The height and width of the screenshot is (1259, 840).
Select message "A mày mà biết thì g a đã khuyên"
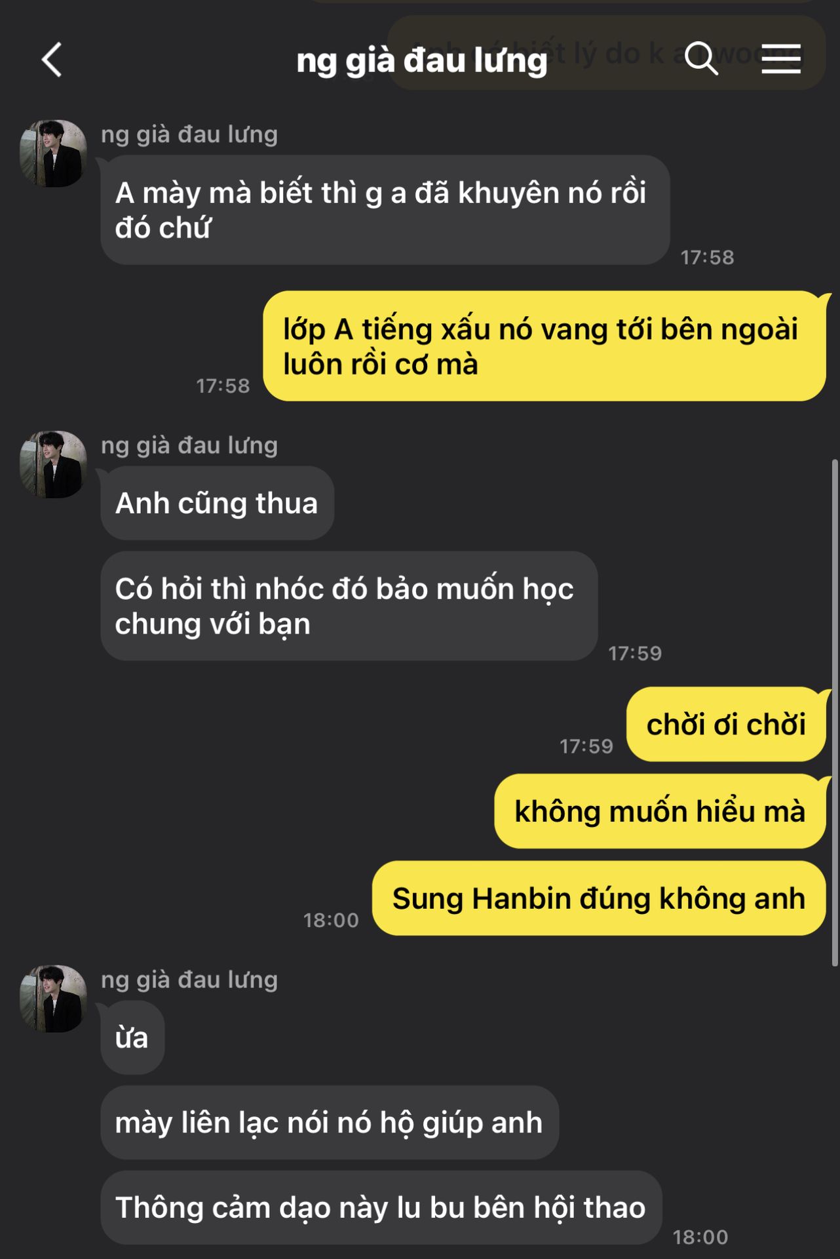[x=385, y=210]
